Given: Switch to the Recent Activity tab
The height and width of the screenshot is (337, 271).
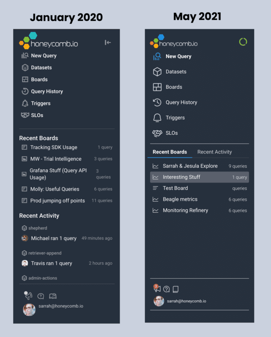Looking at the screenshot, I should [x=215, y=152].
